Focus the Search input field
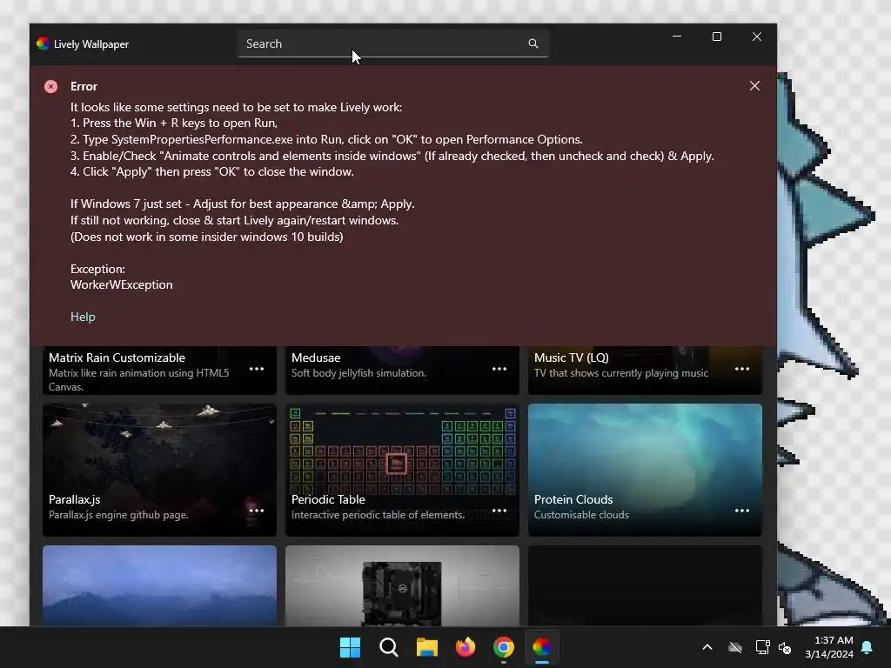The width and height of the screenshot is (891, 668). click(x=393, y=43)
